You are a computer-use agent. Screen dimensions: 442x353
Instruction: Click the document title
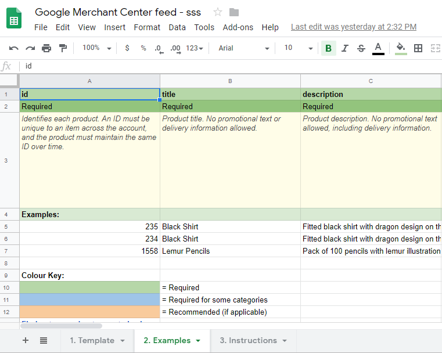[x=118, y=12]
